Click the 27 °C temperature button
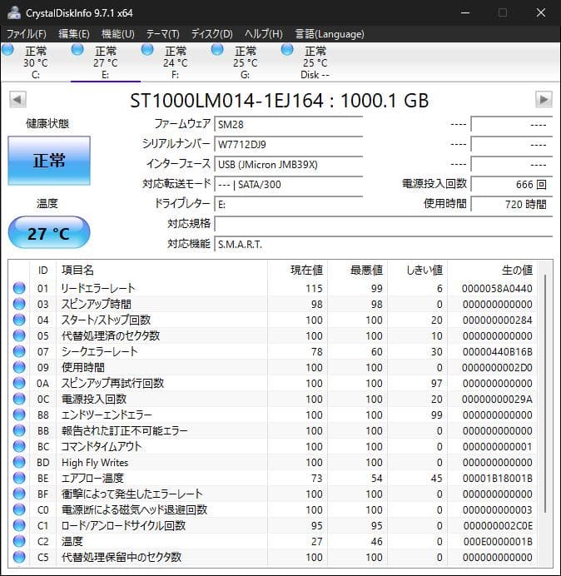Viewport: 561px width, 576px height. (x=49, y=233)
